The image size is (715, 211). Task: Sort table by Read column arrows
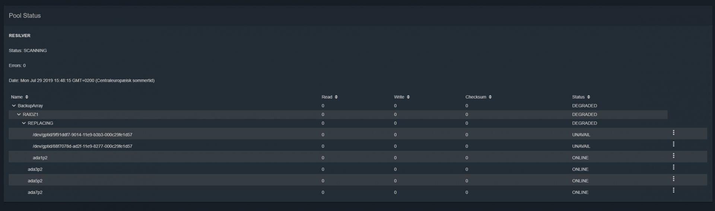coord(336,97)
